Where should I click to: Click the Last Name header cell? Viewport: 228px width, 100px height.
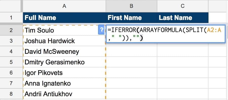(183, 18)
